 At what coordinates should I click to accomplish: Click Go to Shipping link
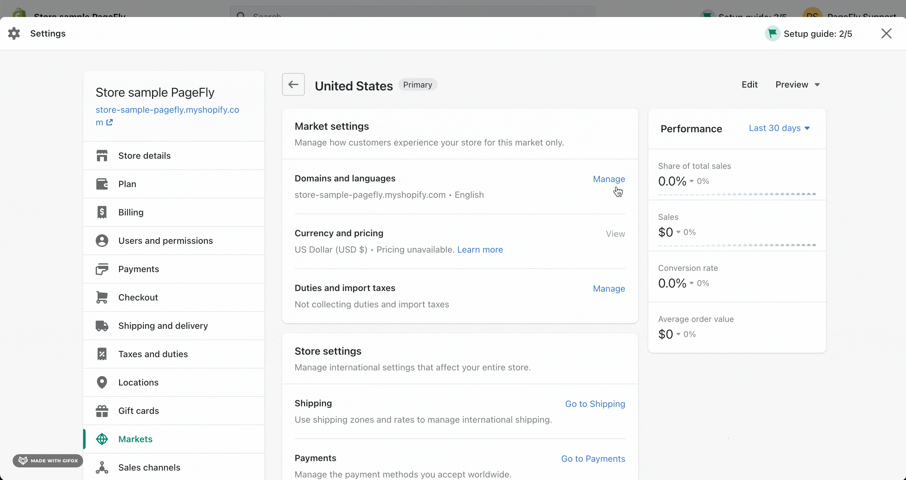(595, 404)
